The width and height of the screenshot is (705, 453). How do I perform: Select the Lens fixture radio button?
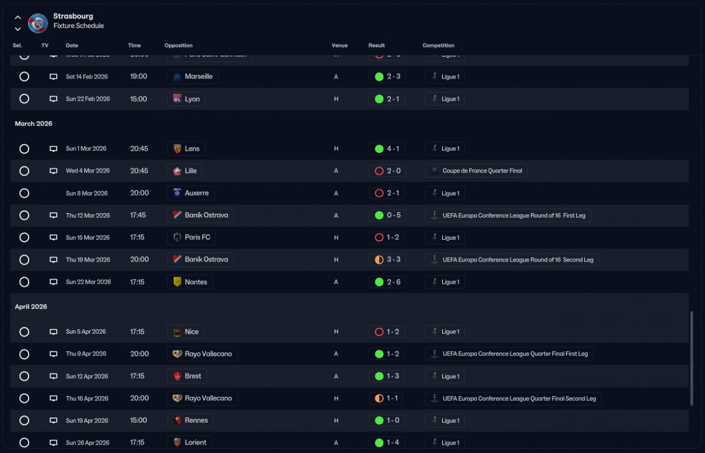click(x=24, y=148)
